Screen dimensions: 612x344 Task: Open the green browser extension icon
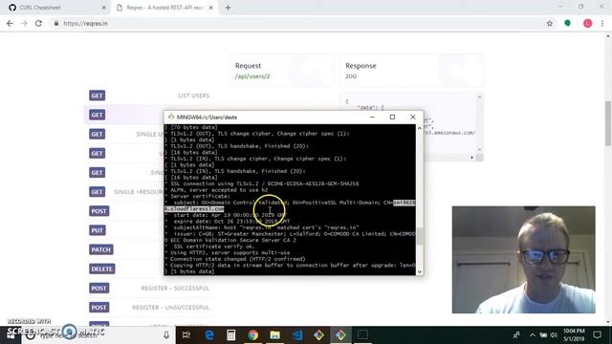(x=567, y=23)
